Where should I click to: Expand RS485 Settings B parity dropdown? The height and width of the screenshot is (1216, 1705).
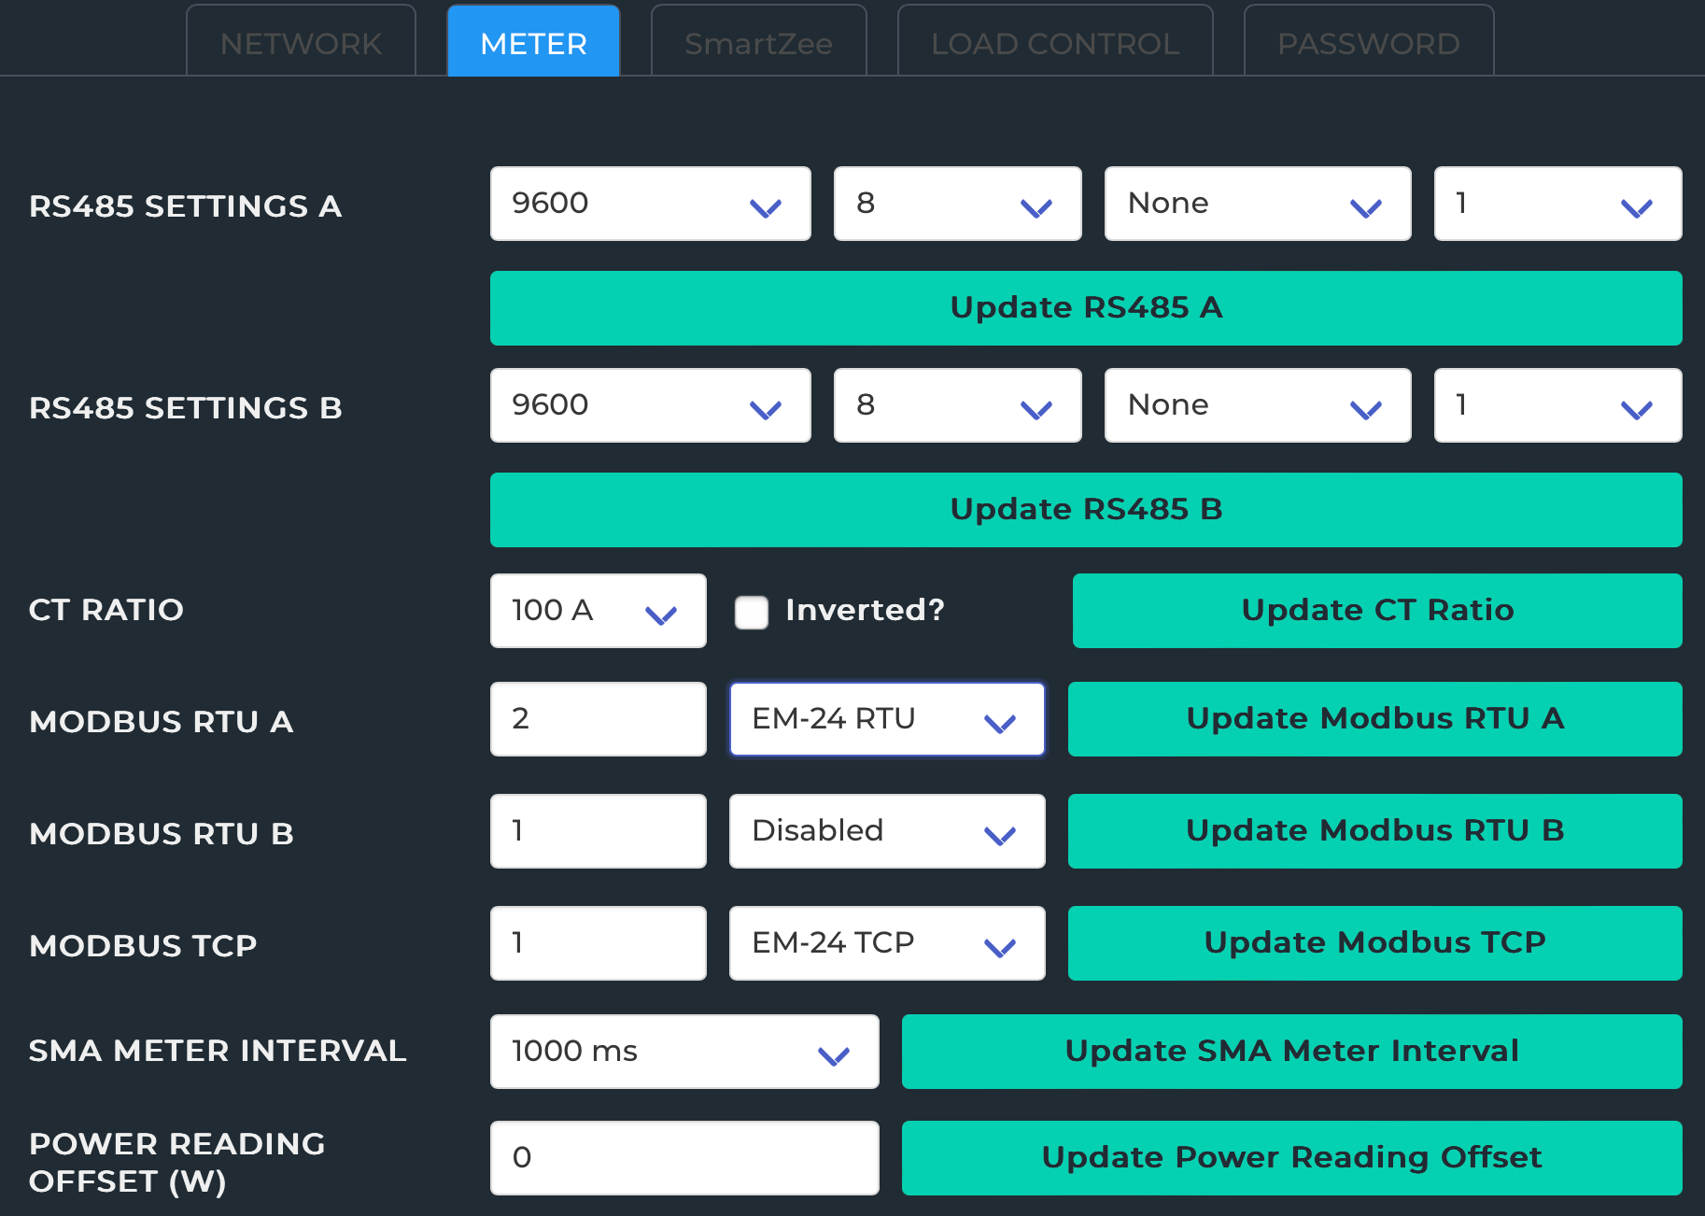(x=1257, y=405)
